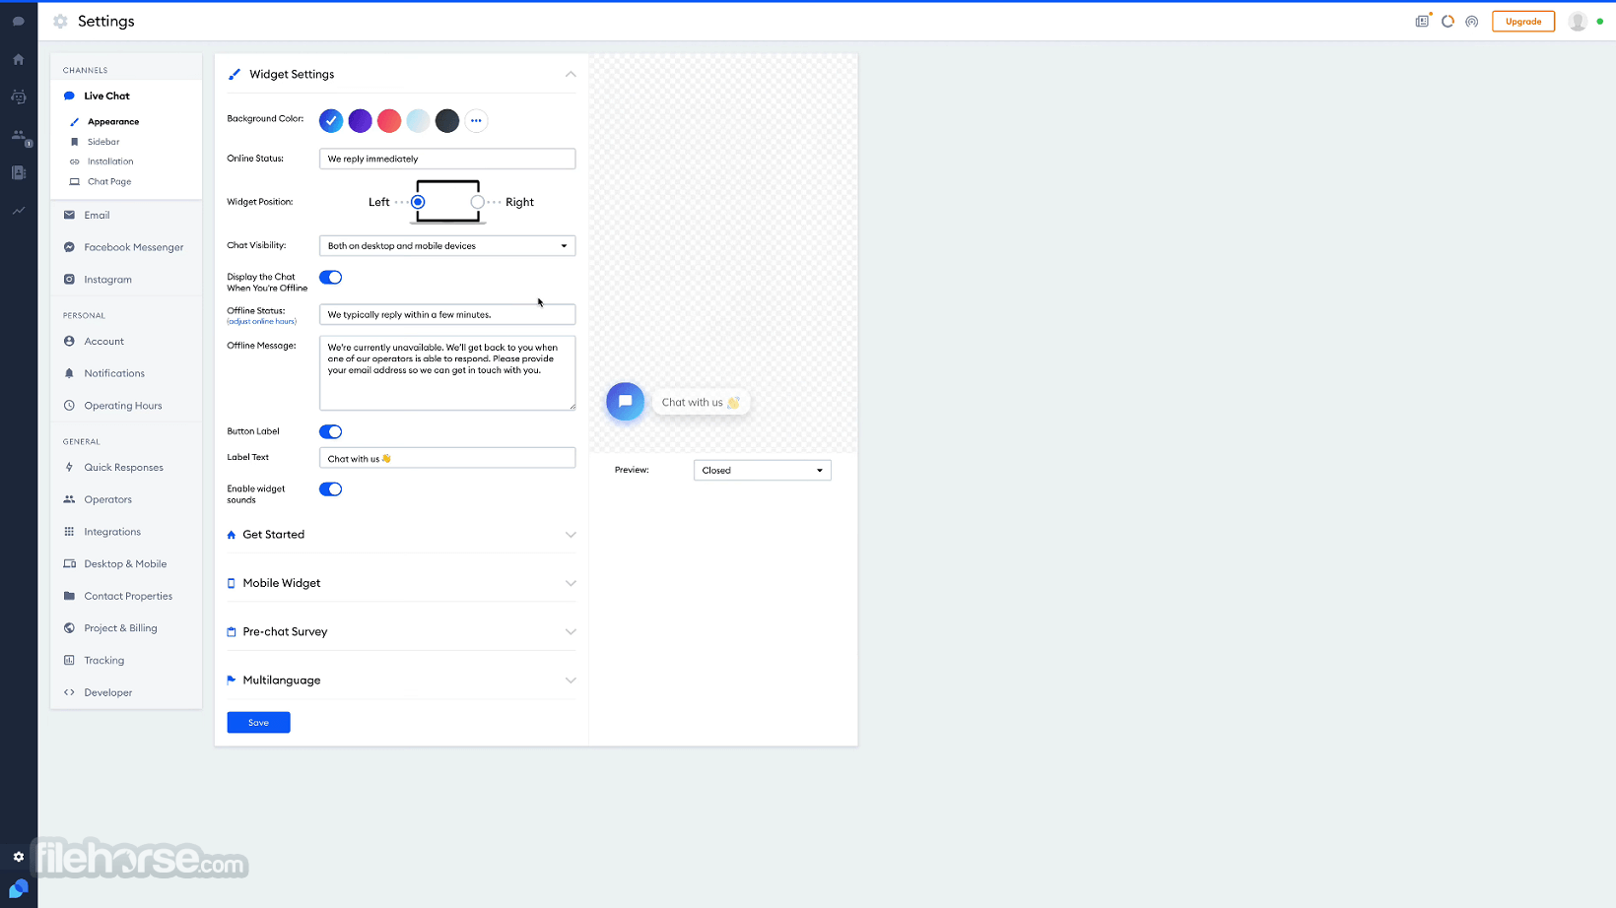The height and width of the screenshot is (908, 1616).
Task: Click the Offline Message text area
Action: [447, 373]
